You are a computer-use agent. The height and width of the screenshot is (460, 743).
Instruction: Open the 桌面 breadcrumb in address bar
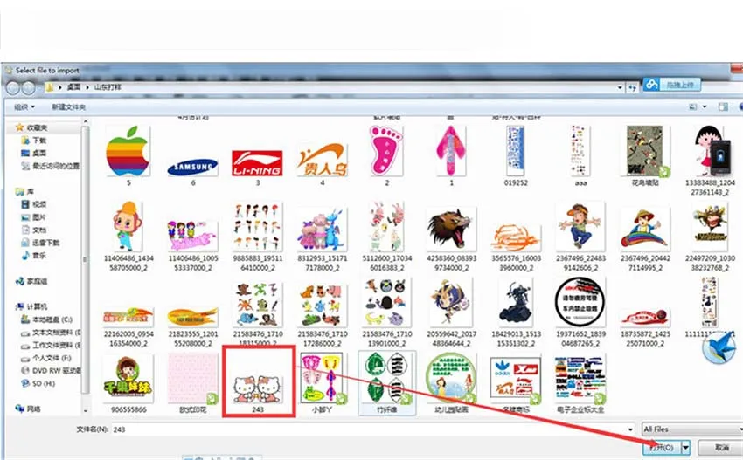[x=73, y=87]
